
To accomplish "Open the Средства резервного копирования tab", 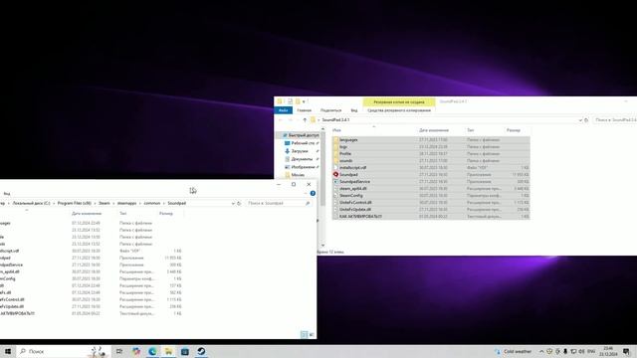I will pyautogui.click(x=399, y=110).
